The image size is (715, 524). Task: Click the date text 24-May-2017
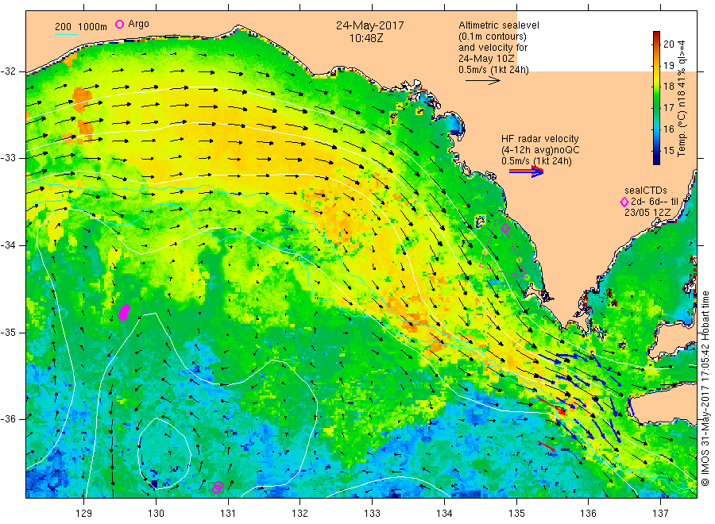[x=369, y=25]
